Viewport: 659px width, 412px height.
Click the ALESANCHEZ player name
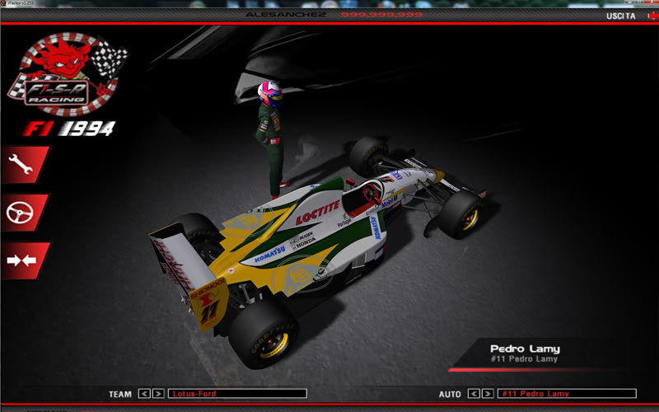pos(286,15)
